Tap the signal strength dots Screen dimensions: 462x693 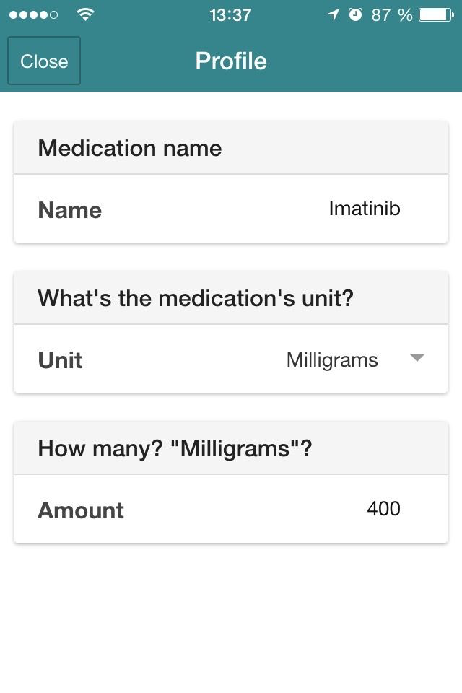pyautogui.click(x=34, y=15)
